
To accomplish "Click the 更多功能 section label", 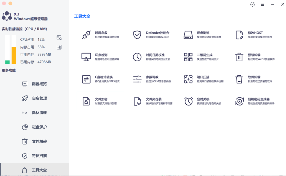I will pos(8,70).
